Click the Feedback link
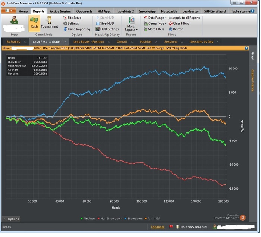The width and height of the screenshot is (261, 237). point(158,227)
